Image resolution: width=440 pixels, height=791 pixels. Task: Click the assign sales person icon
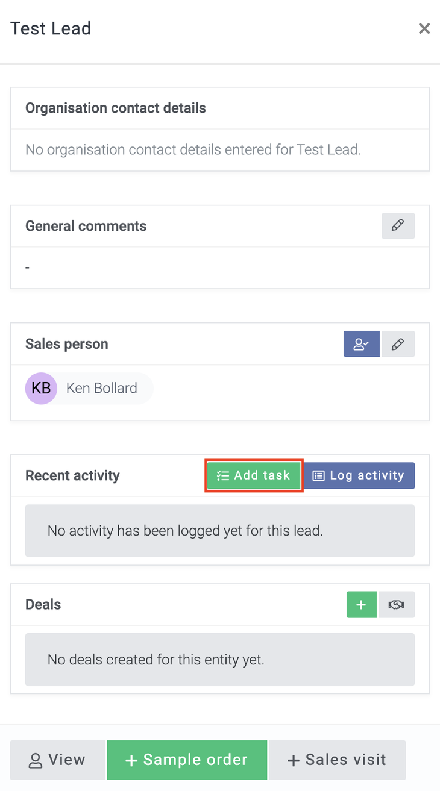[x=362, y=344]
